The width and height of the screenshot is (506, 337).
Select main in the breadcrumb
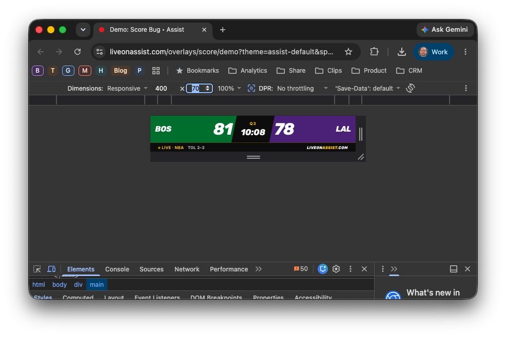coord(97,285)
